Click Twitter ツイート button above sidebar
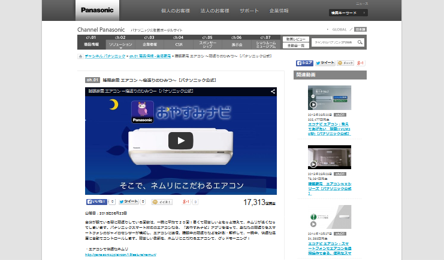This screenshot has height=260, width=444. (x=325, y=63)
